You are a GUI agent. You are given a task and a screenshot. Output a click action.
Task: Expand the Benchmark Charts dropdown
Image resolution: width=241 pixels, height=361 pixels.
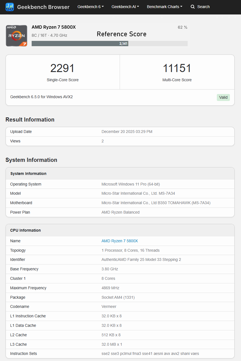pyautogui.click(x=165, y=7)
